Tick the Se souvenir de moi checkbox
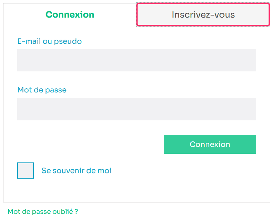The image size is (274, 219). pyautogui.click(x=26, y=170)
